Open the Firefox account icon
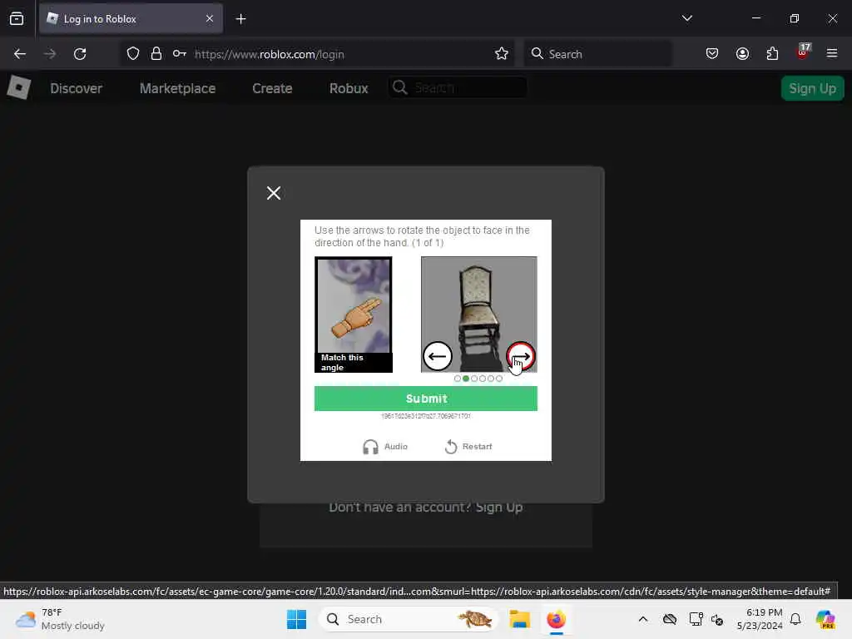Viewport: 852px width, 639px height. coord(743,54)
